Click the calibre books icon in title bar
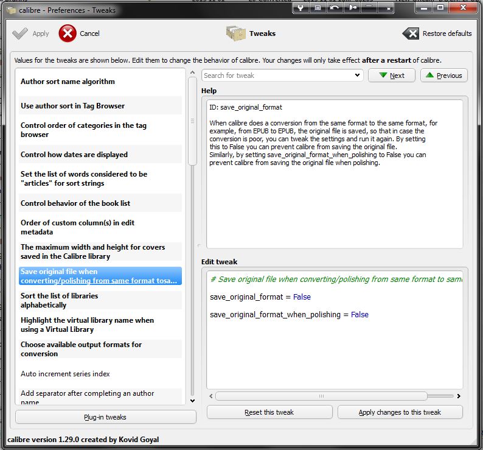Viewport: 483px width, 450px height. point(11,10)
